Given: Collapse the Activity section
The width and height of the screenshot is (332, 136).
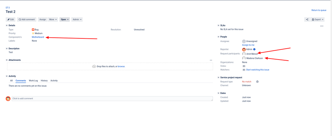Looking at the screenshot, I should [x=7, y=76].
